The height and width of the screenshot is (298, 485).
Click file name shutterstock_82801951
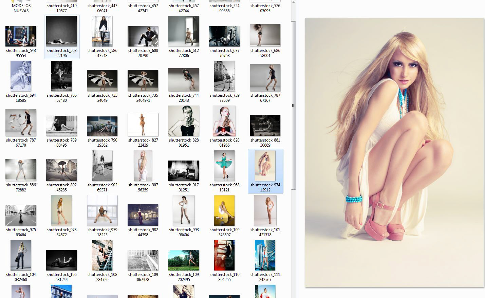click(x=184, y=143)
